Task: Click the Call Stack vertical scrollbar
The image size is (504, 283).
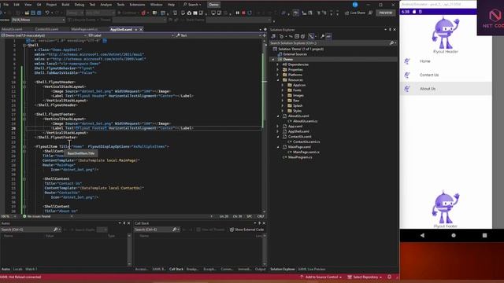Action: (265, 249)
